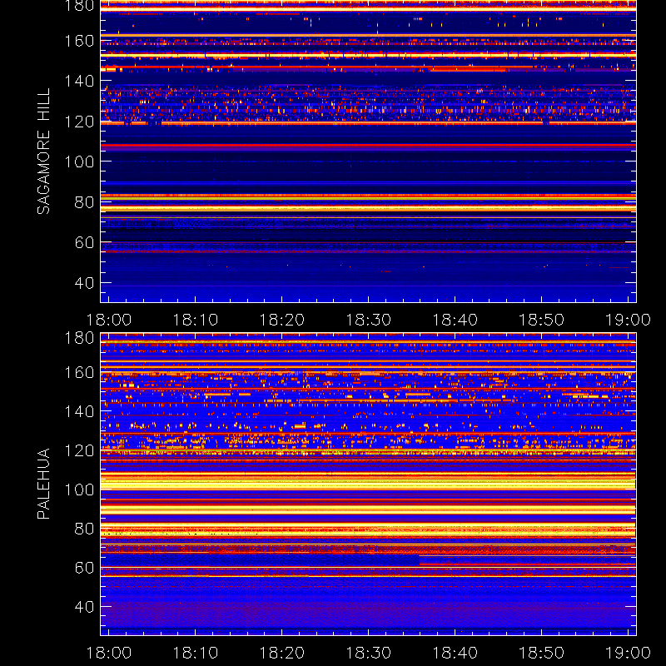Pick the 80 frequency label on Palehua axis
Viewport: 666px width, 666px height.
[84, 529]
